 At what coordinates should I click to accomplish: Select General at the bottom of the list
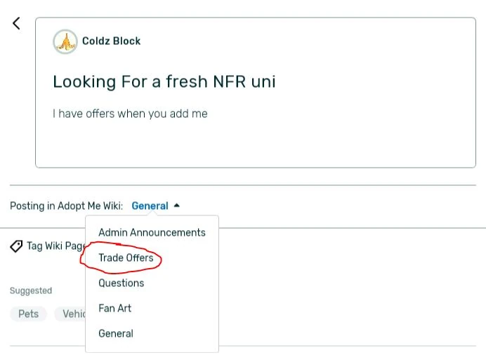[115, 333]
